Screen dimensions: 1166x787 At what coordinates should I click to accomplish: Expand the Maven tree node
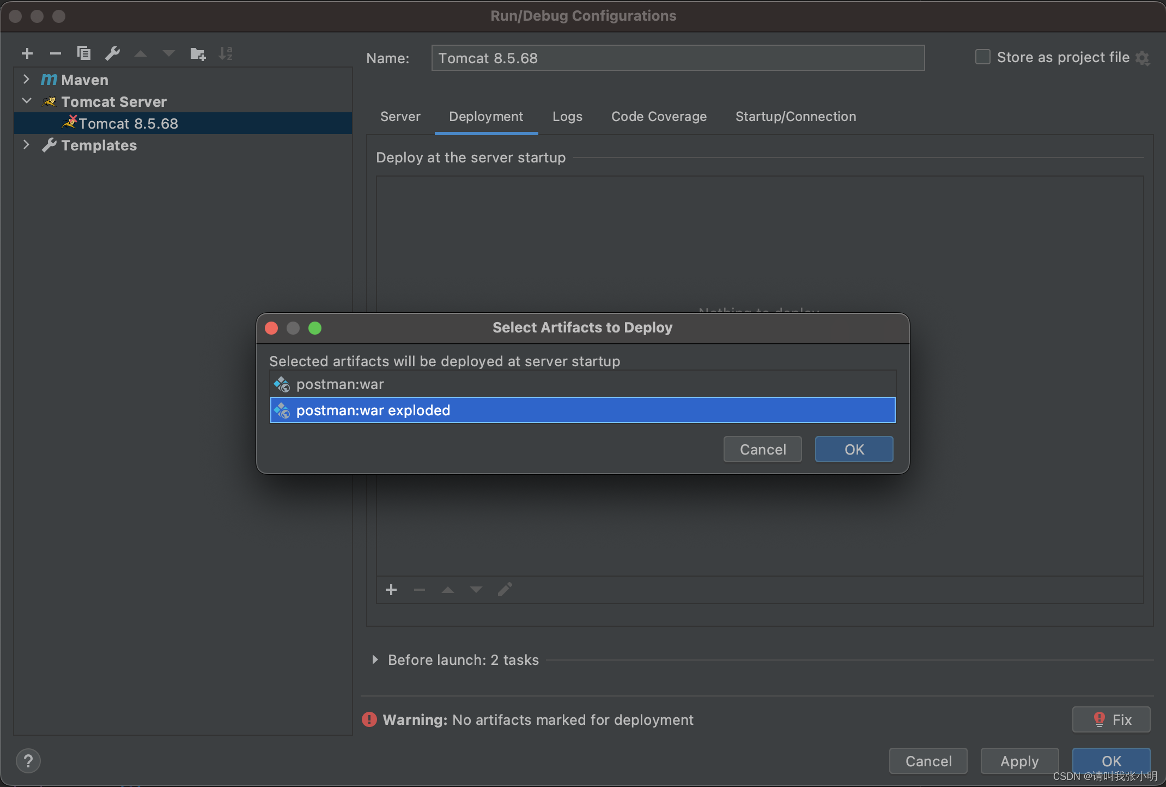(x=26, y=80)
